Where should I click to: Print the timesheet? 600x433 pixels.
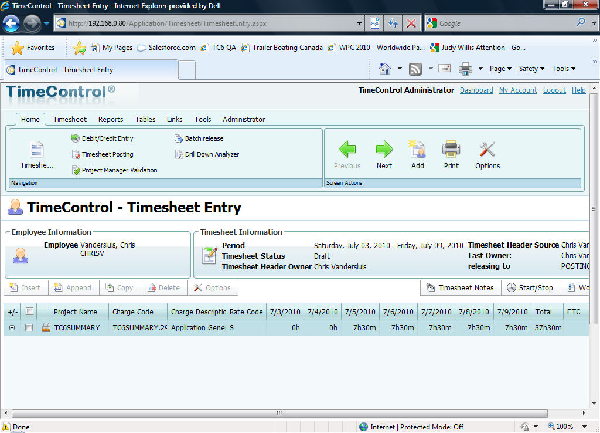coord(451,155)
